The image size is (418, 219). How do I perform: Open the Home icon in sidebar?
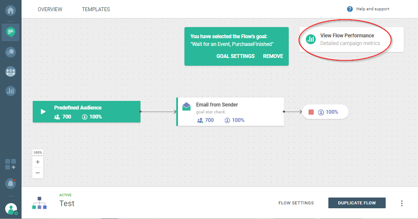click(11, 10)
